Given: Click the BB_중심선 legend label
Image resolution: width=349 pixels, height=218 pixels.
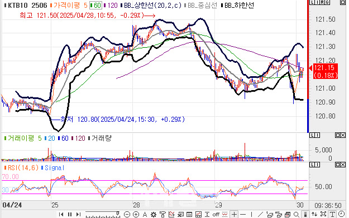Looking at the screenshot, I should [x=200, y=6].
